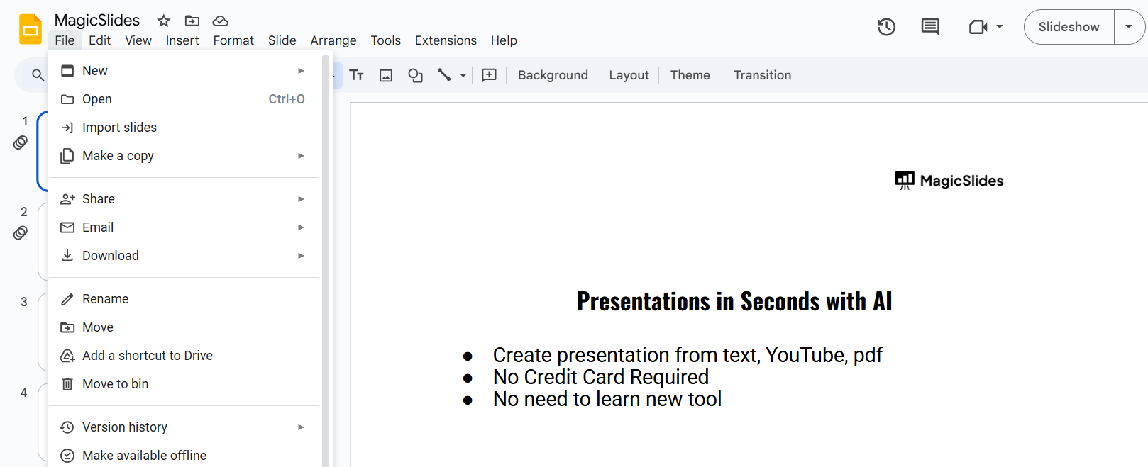
Task: Choose Move to bin
Action: click(184, 384)
